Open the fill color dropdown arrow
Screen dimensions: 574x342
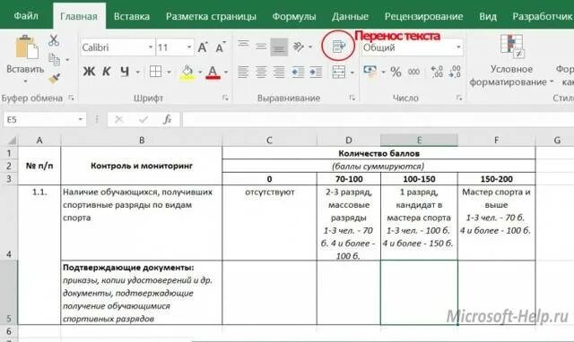[200, 72]
